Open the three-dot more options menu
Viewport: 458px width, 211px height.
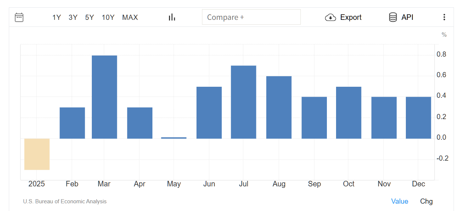click(x=444, y=17)
